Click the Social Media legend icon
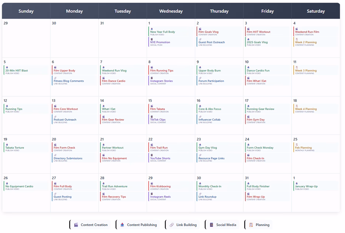 coord(212,225)
